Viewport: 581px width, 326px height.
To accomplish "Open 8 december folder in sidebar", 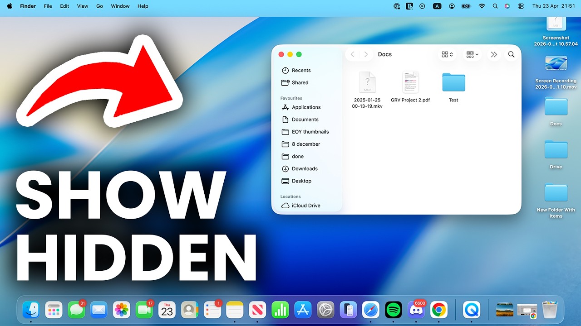I will [301, 144].
